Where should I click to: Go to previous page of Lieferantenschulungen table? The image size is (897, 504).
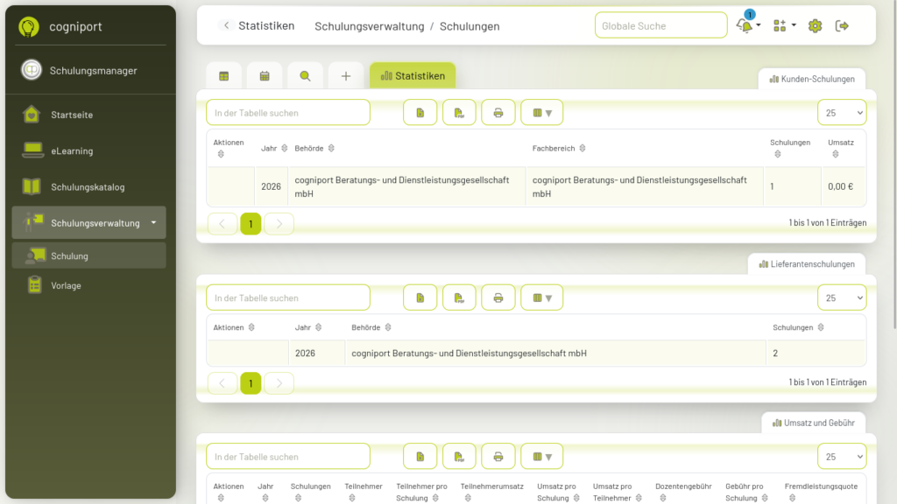[222, 383]
